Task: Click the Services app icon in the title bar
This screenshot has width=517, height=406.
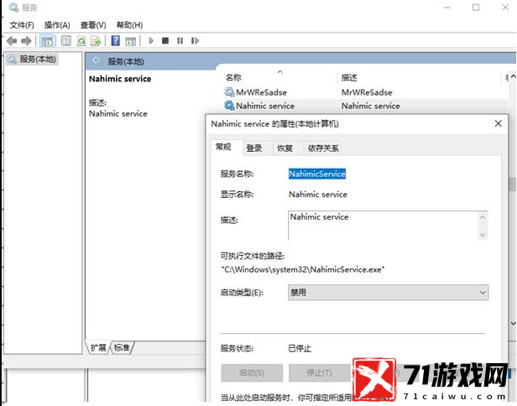Action: (13, 8)
